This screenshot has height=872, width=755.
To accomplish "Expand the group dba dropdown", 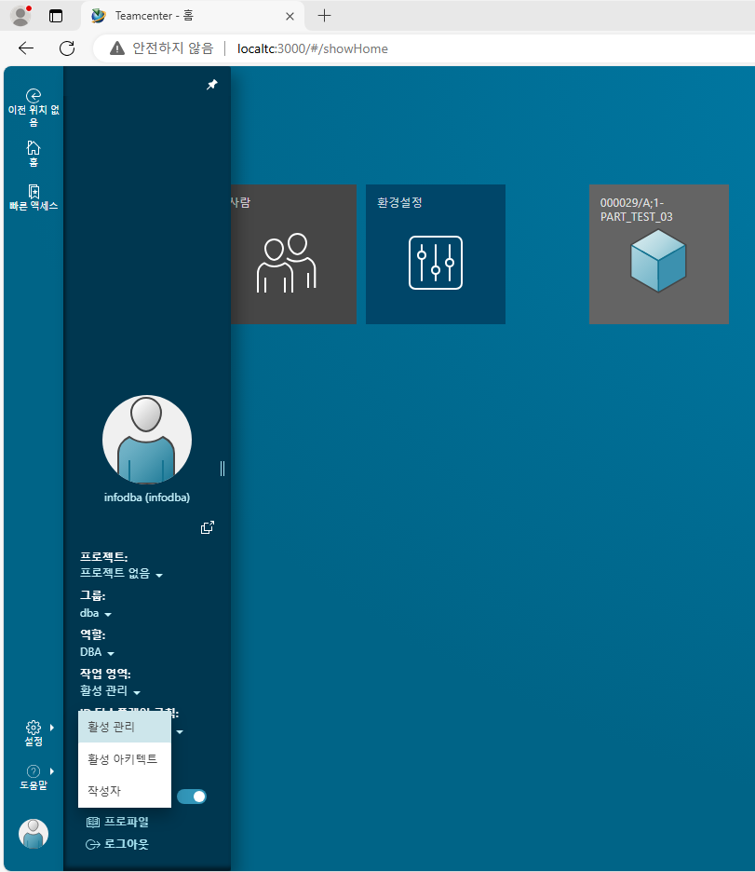I will (96, 614).
